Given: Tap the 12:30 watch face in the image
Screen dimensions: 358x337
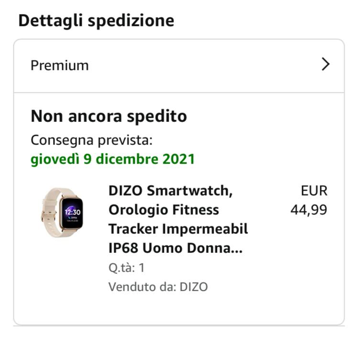Looking at the screenshot, I should [x=72, y=212].
